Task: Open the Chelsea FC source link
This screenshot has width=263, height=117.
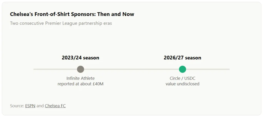Action: (55, 106)
